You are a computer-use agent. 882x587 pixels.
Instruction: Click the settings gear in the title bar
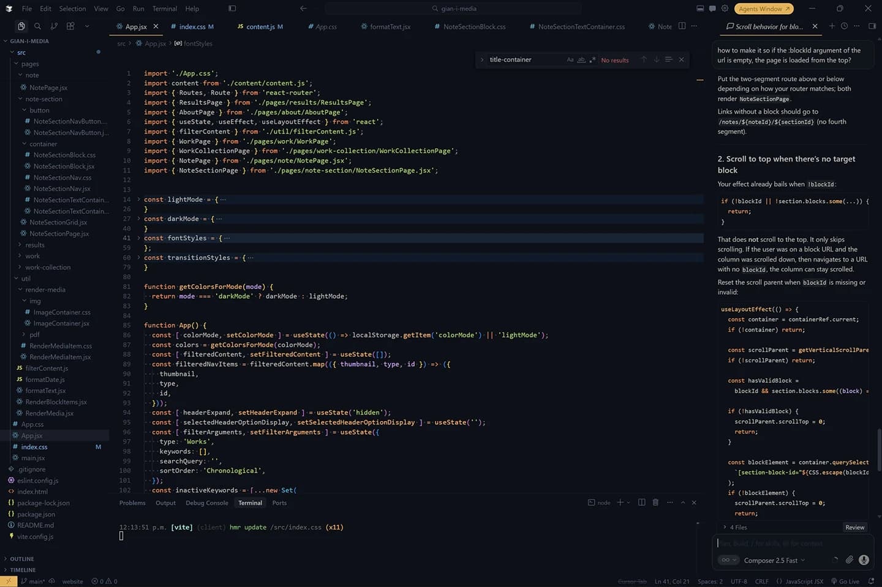coord(725,9)
